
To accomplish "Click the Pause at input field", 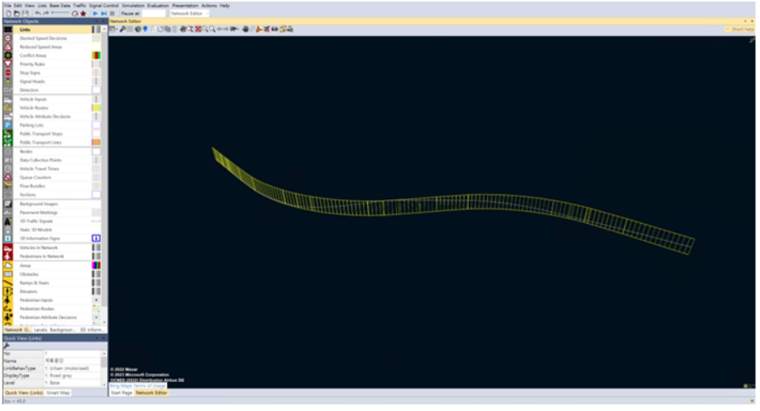I will coord(153,14).
